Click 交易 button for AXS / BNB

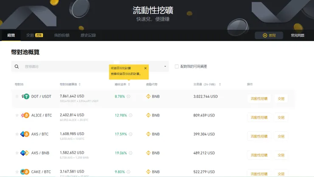point(281,155)
